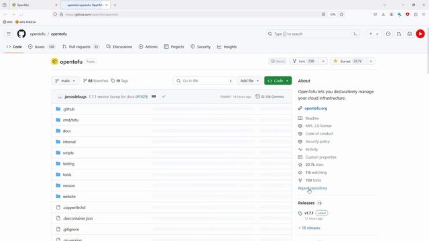
Task: Open the testing folder
Action: coord(68,163)
